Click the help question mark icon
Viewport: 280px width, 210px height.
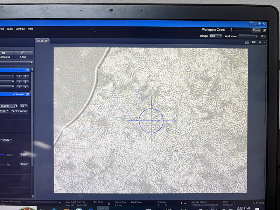[251, 23]
